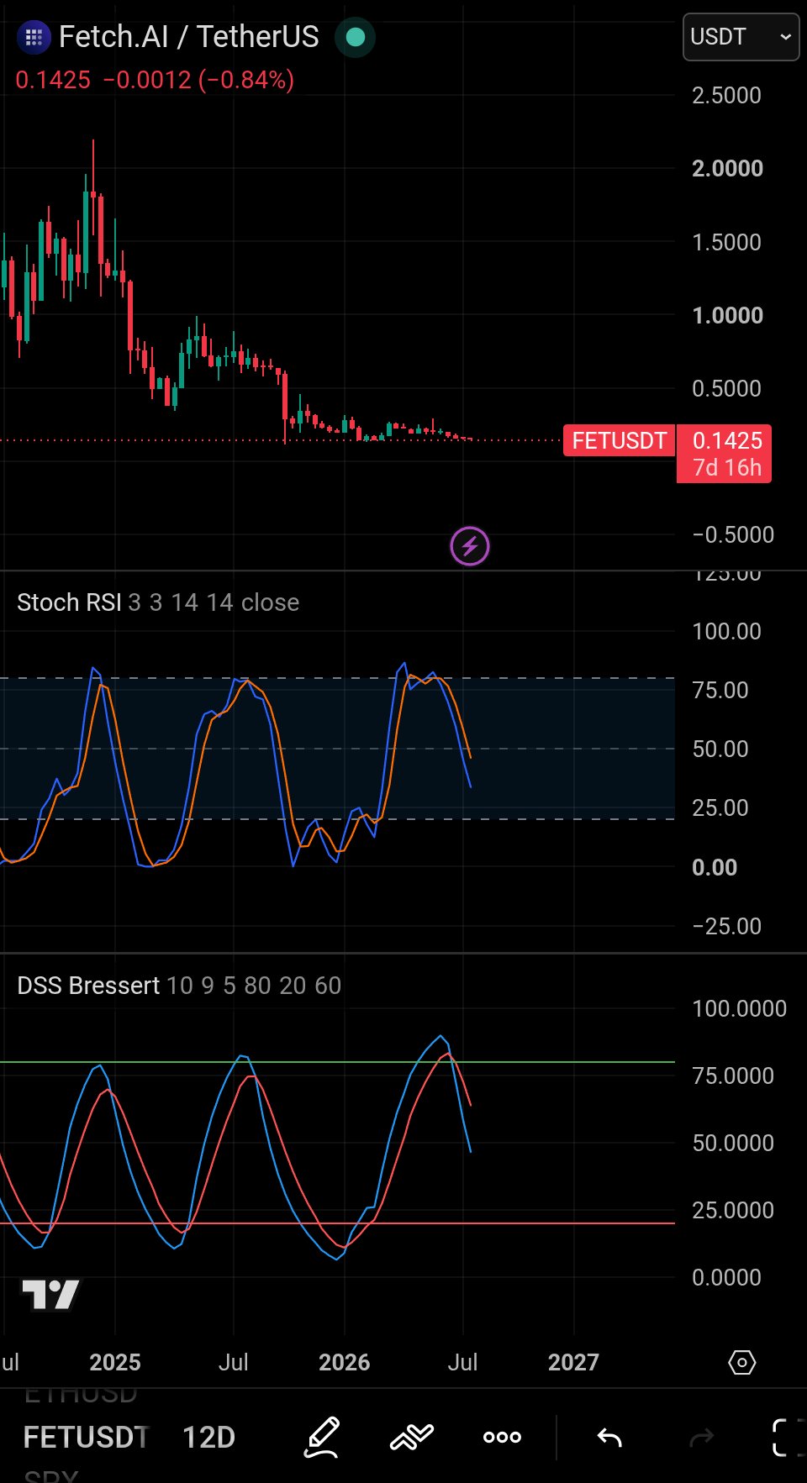Viewport: 807px width, 1483px height.
Task: Tap the −0.5000 price scale label
Action: point(732,535)
